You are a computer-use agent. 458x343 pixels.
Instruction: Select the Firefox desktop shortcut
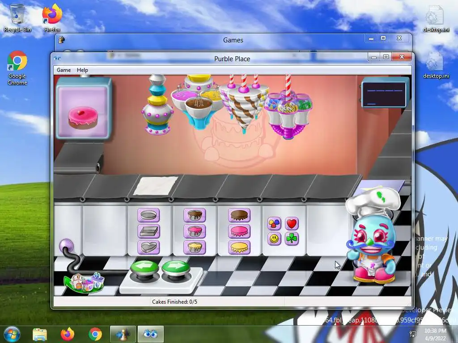pos(52,18)
